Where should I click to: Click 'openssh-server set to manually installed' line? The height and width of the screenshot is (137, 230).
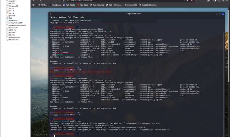[x=72, y=33]
